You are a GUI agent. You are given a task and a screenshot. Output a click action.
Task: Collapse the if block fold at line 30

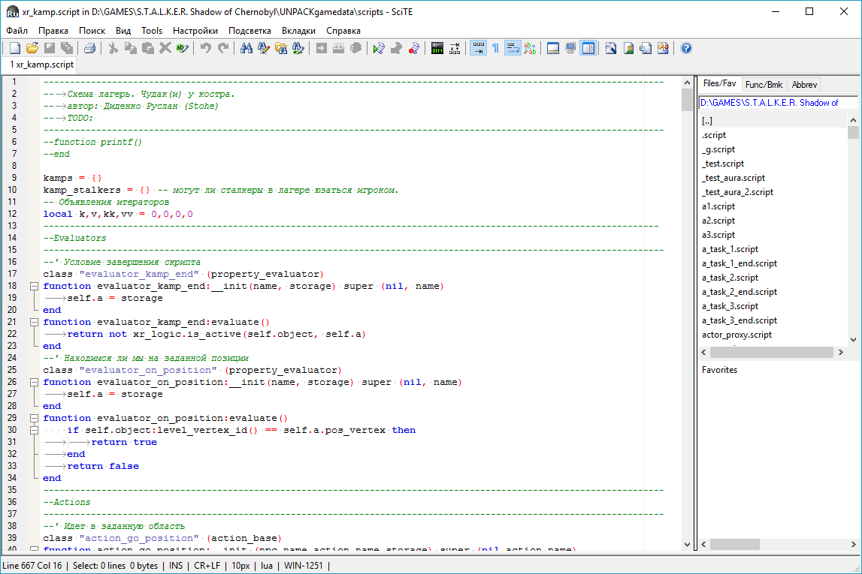[34, 430]
